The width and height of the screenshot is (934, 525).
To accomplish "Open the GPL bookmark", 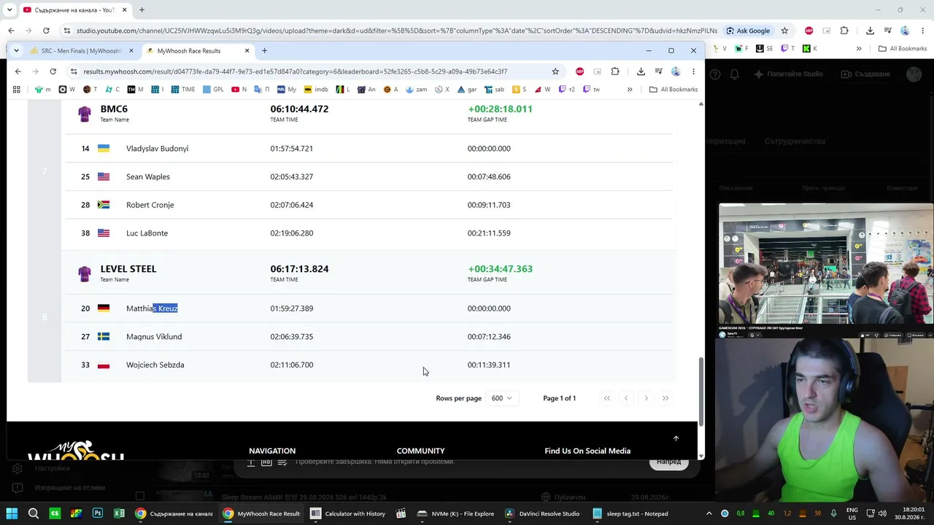I will pos(213,90).
